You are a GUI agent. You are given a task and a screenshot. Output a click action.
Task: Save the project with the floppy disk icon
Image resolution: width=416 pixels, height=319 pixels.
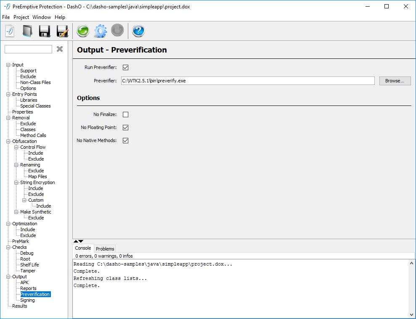click(x=45, y=31)
